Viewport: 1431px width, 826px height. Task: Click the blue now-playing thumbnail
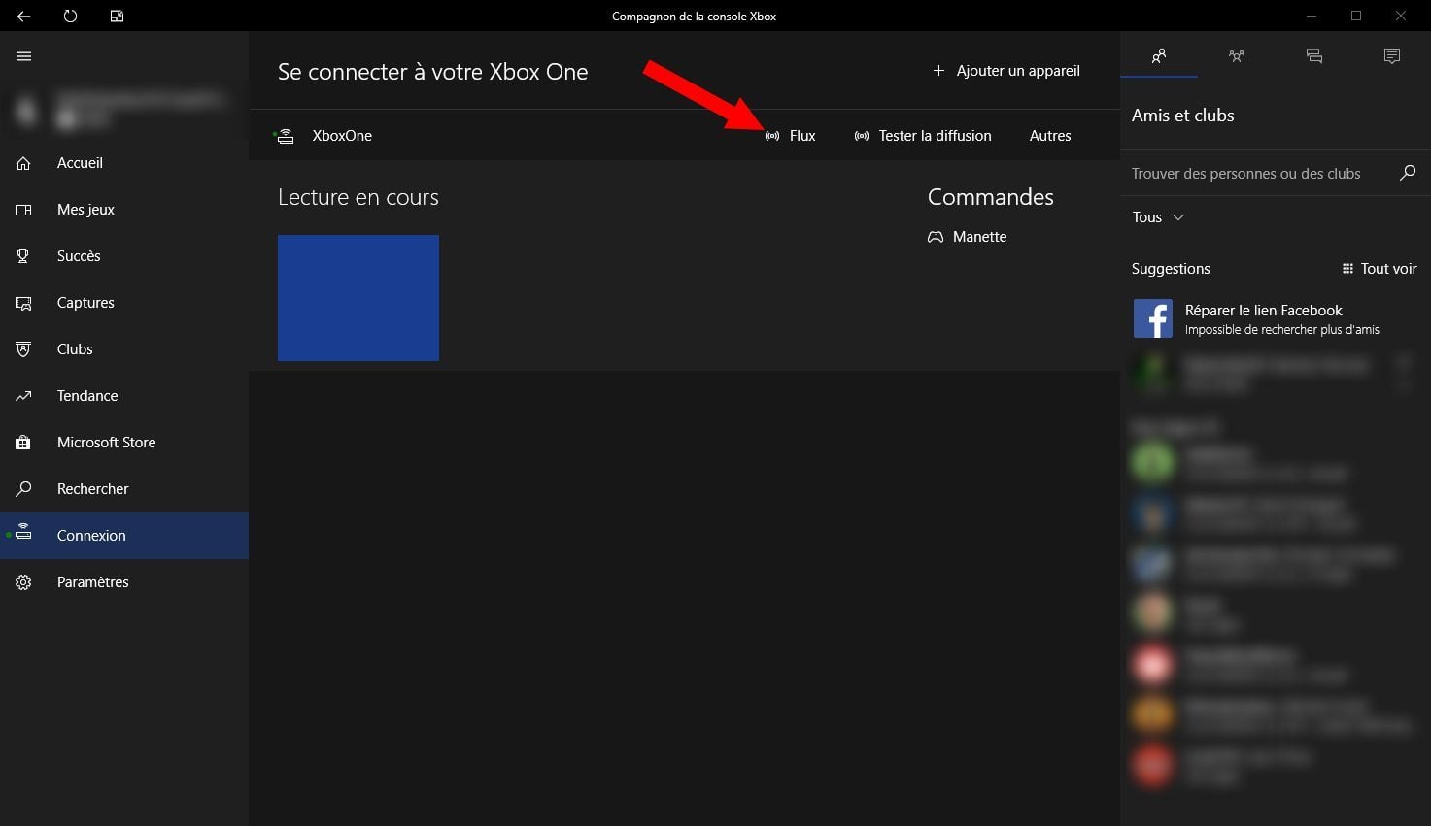[358, 297]
